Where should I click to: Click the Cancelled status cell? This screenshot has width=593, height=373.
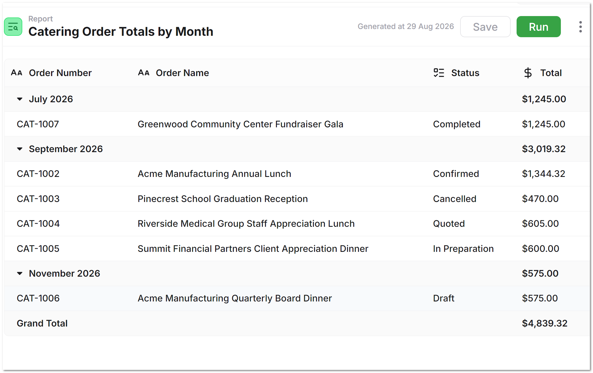coord(455,199)
